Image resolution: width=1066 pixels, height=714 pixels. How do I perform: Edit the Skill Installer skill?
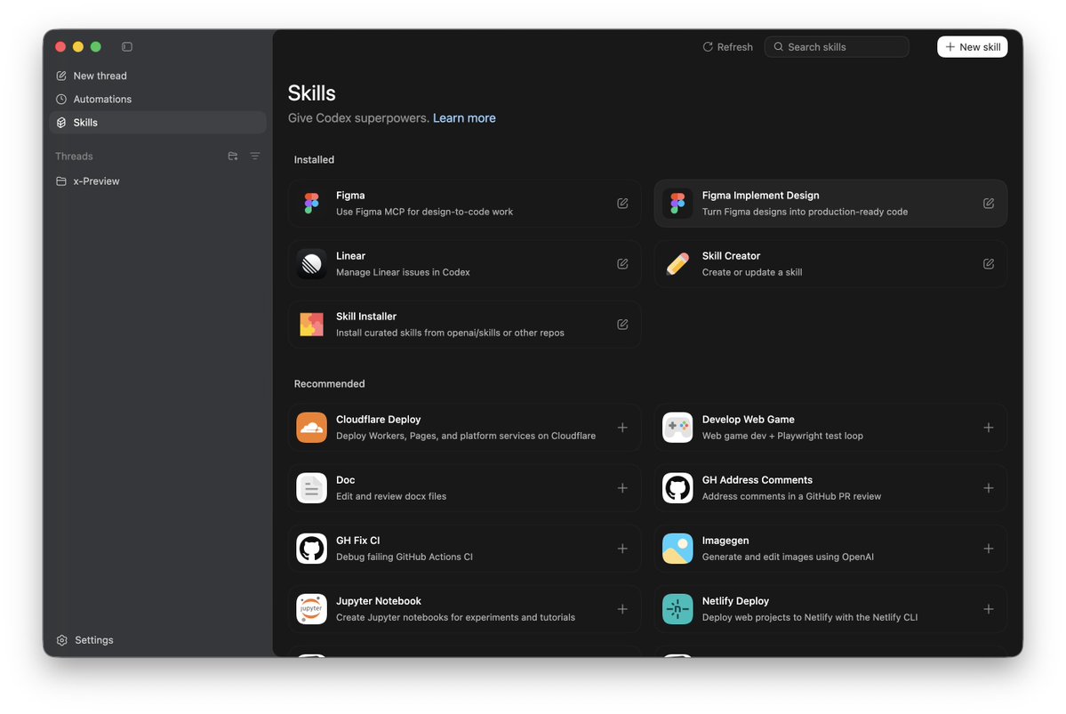(622, 325)
